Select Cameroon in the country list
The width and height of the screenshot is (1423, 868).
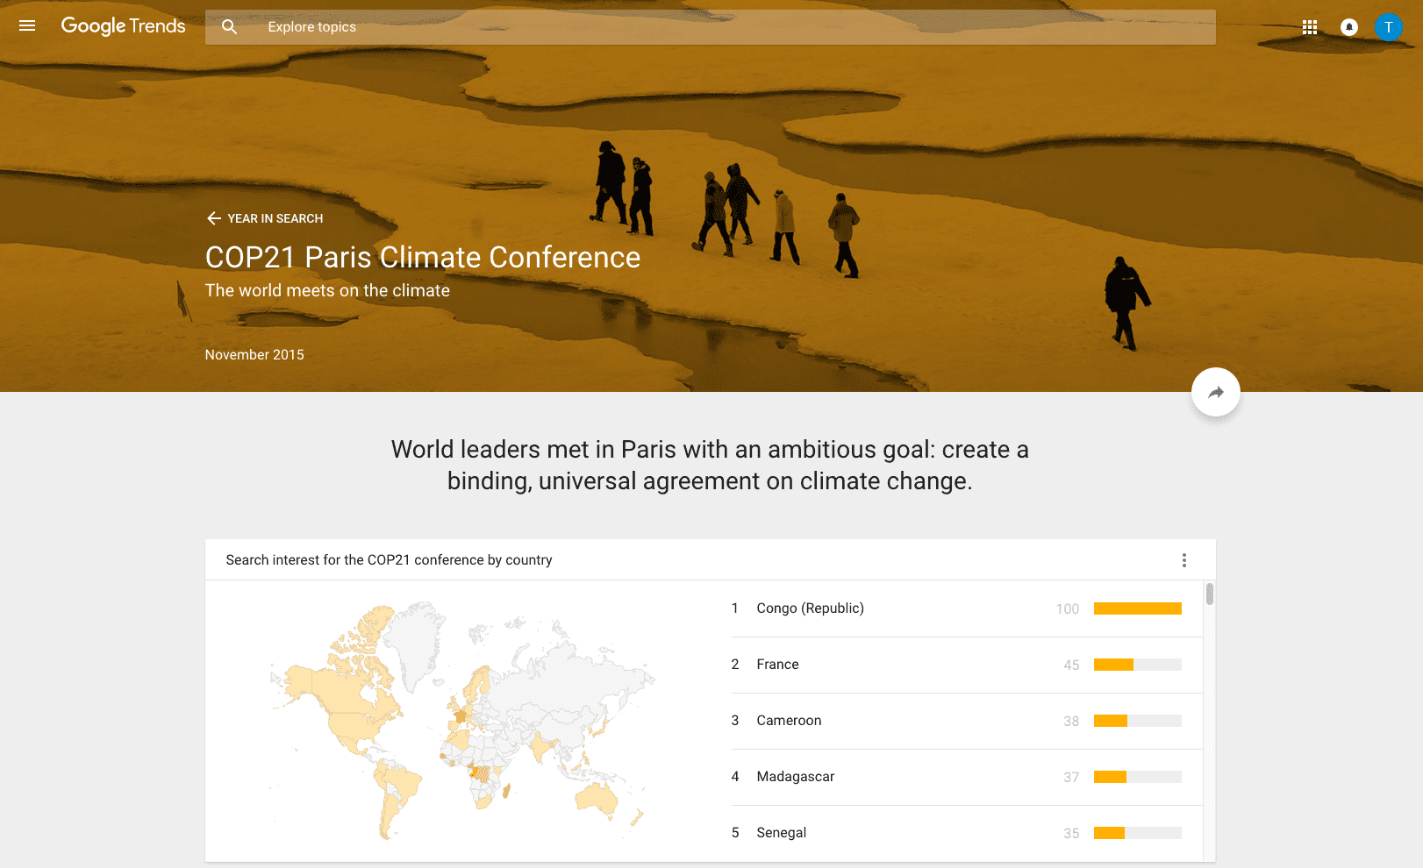point(789,721)
